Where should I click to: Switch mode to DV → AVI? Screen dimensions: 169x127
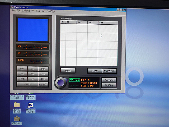74,80
